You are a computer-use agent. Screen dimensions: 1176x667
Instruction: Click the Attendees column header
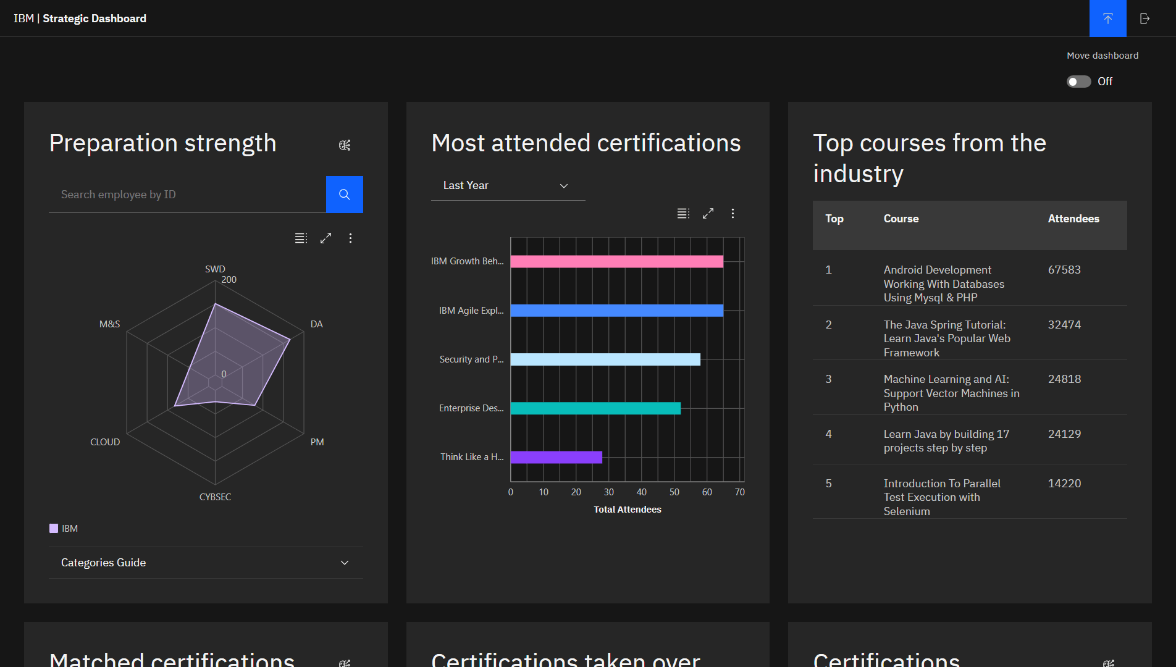1073,219
